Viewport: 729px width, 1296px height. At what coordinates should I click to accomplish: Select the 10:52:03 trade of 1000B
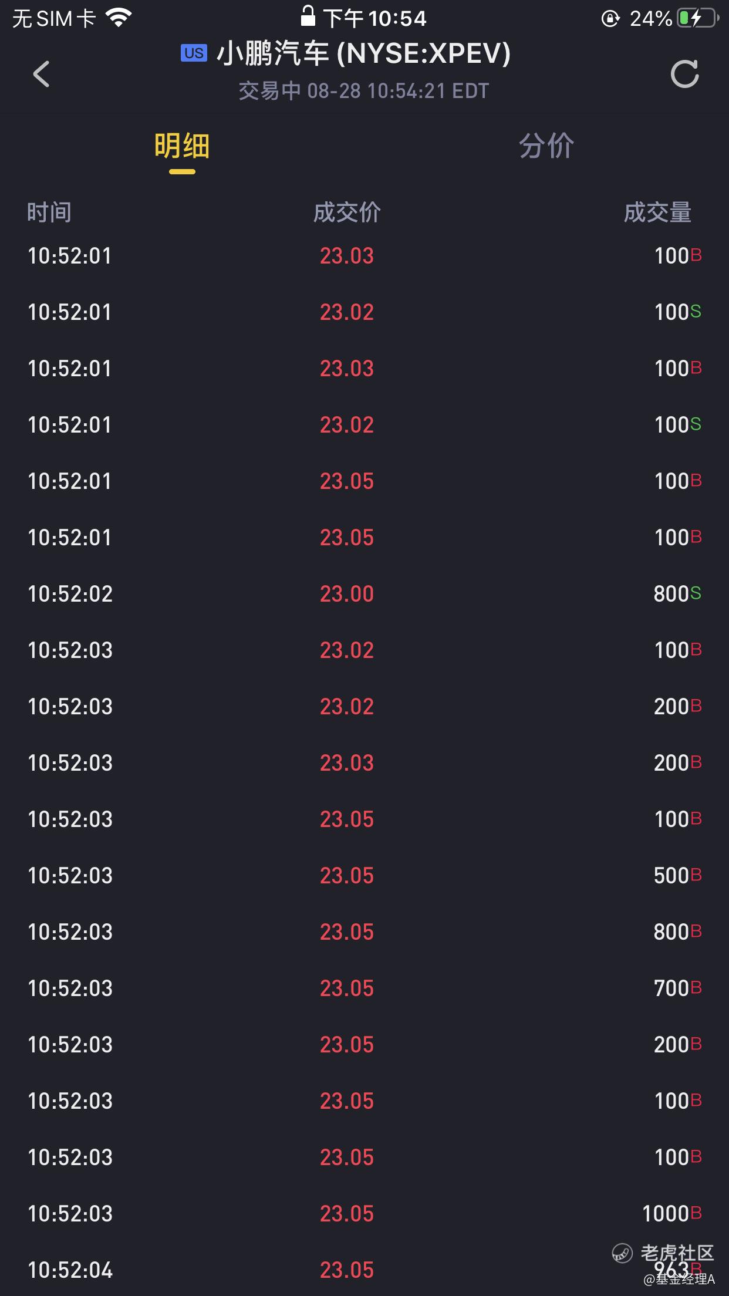365,1213
